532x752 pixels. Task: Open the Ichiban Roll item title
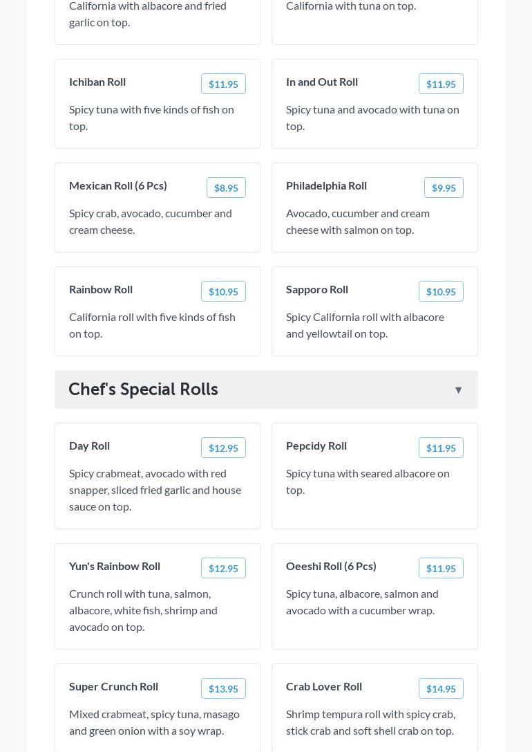[x=97, y=82]
